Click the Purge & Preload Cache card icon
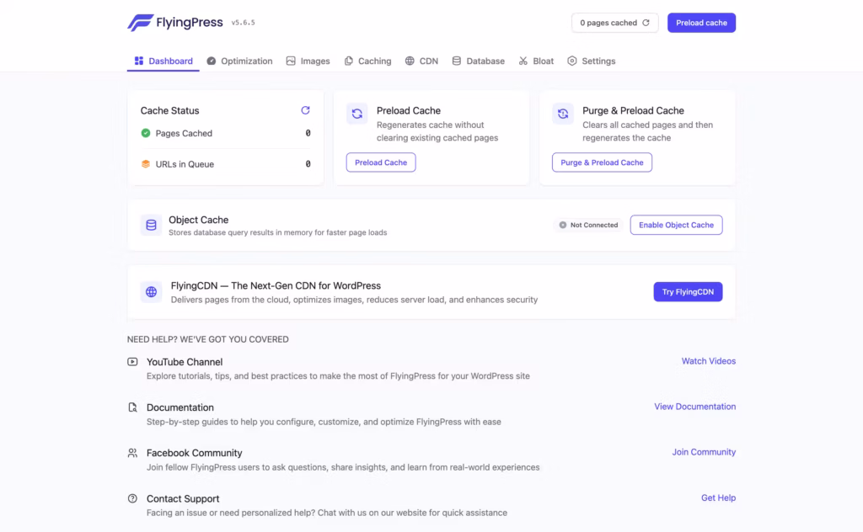Viewport: 863px width, 532px height. coord(563,114)
